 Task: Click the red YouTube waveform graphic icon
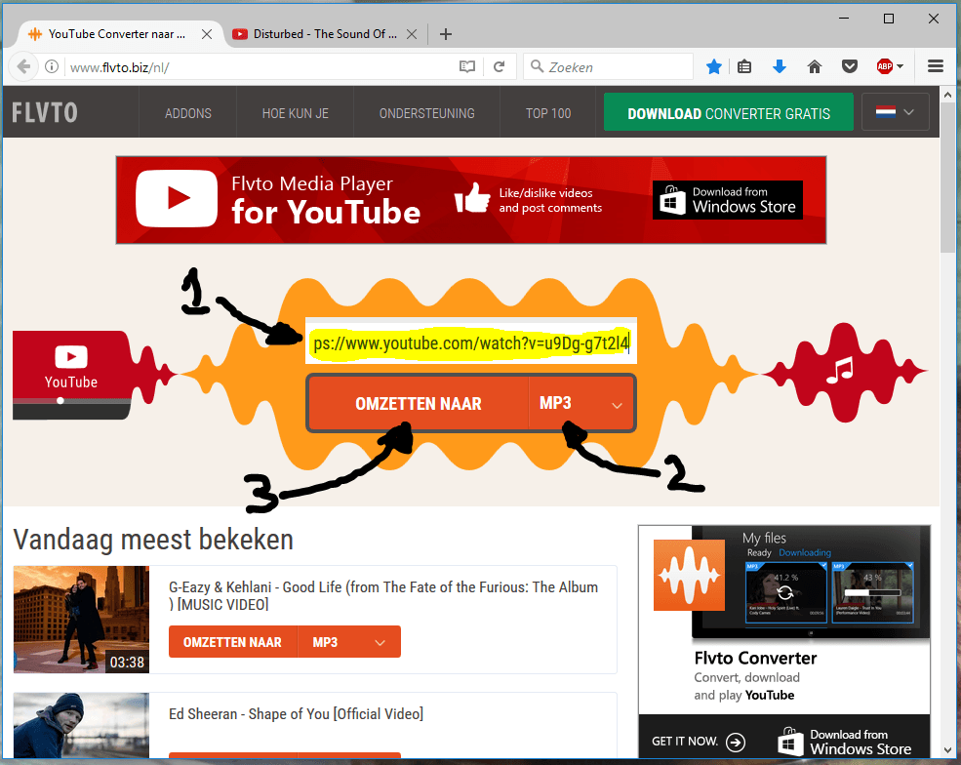point(71,374)
